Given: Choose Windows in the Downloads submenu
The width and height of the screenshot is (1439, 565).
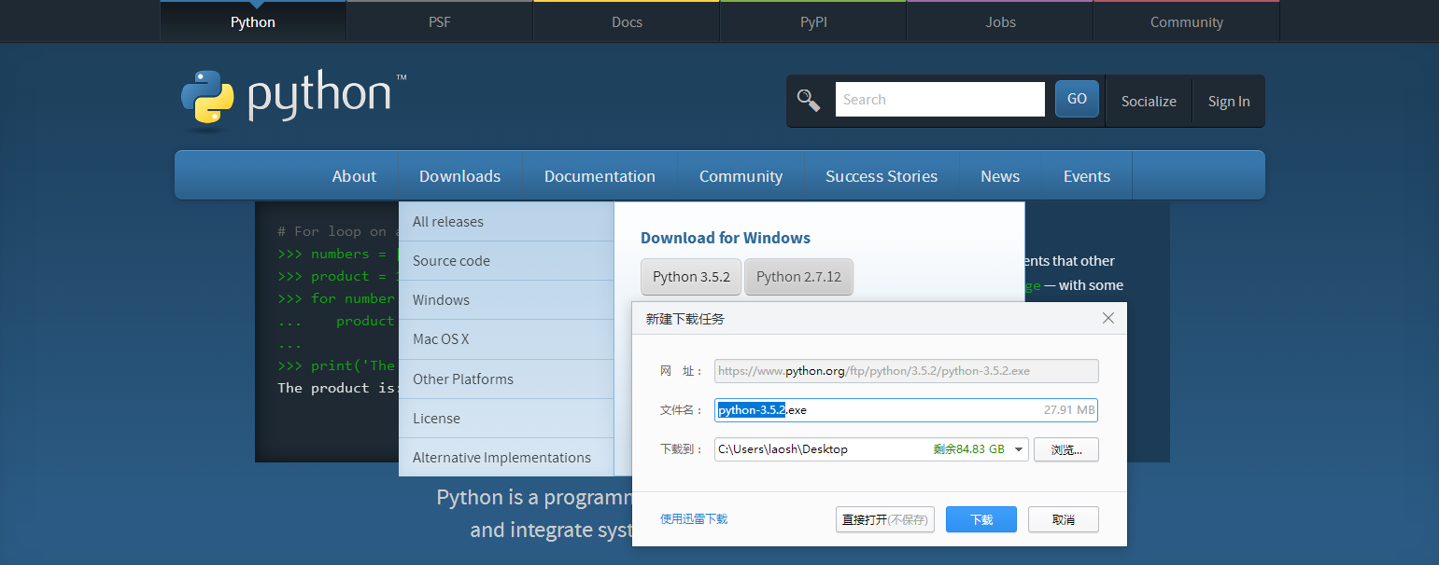Looking at the screenshot, I should coord(441,300).
